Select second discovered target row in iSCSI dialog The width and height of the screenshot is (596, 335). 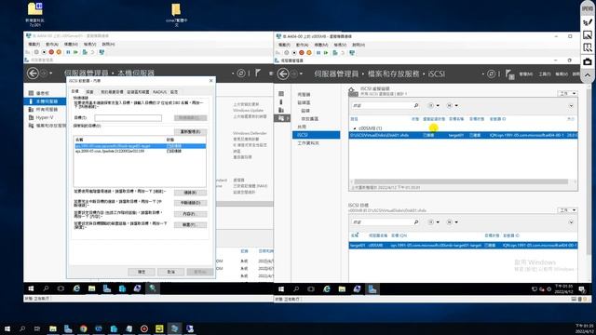140,151
